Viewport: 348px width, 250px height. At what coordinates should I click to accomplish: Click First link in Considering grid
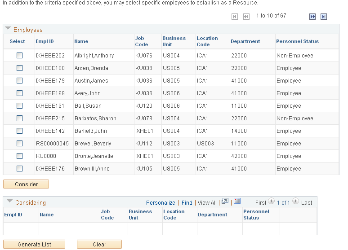coord(261,203)
